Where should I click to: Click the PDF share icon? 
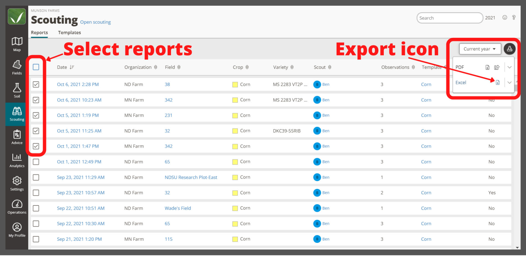pos(497,67)
